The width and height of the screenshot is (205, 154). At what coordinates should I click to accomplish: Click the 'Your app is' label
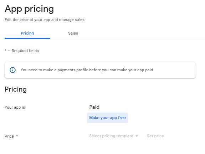point(15,107)
